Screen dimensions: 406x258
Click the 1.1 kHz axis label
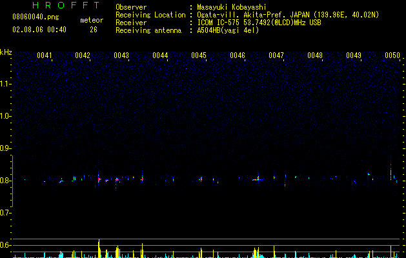[5, 84]
